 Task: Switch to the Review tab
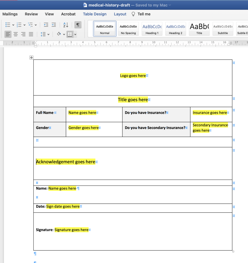coord(31,14)
